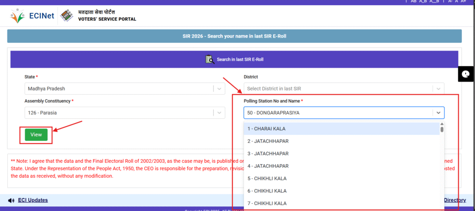
Task: Click the ECI Updates speaker icon
Action: pyautogui.click(x=12, y=200)
